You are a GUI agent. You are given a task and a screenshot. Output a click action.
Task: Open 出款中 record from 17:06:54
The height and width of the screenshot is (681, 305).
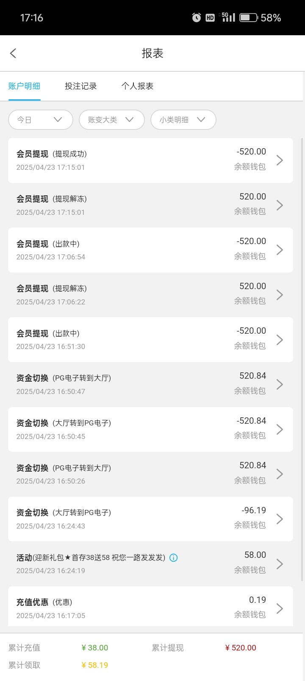tap(150, 250)
